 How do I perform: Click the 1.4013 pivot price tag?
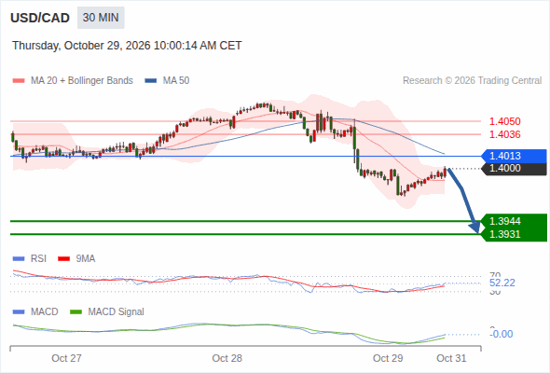coord(514,156)
